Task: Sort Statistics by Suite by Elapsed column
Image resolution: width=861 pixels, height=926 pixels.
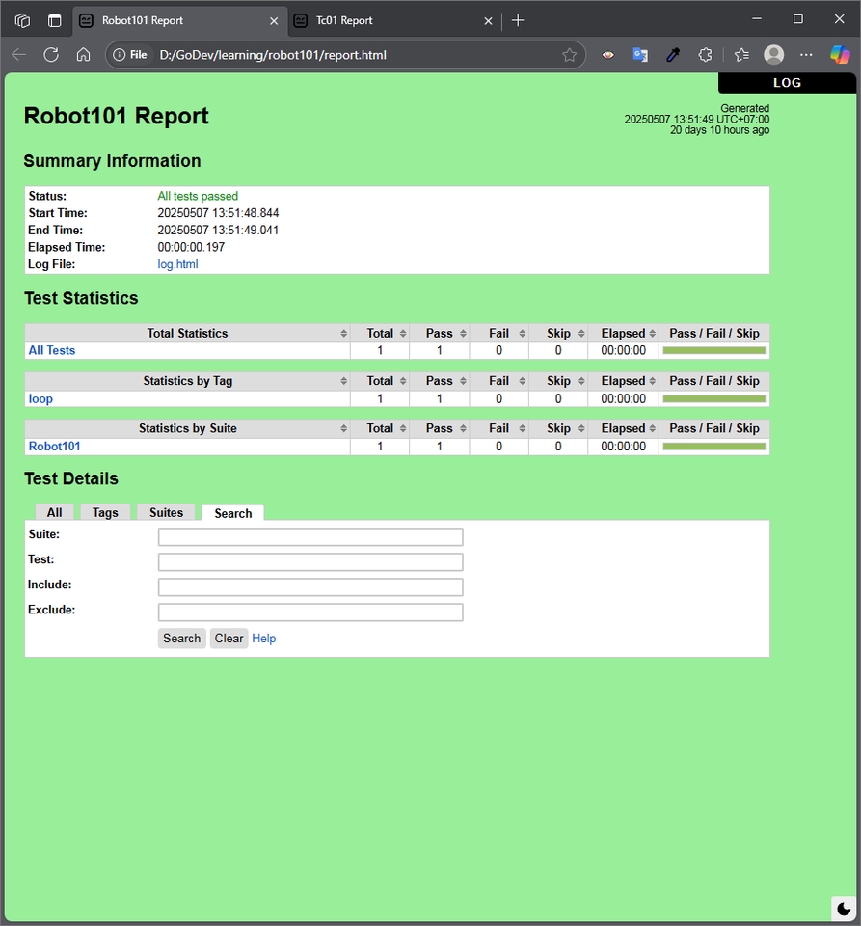Action: (x=623, y=428)
